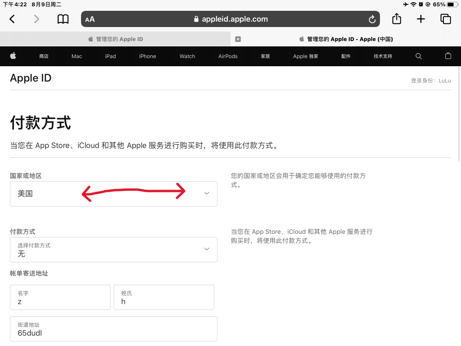
Task: Reload the page with refresh icon
Action: 372,19
